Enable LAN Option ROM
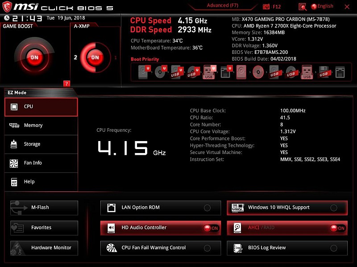This screenshot has width=357, height=267. pos(207,208)
